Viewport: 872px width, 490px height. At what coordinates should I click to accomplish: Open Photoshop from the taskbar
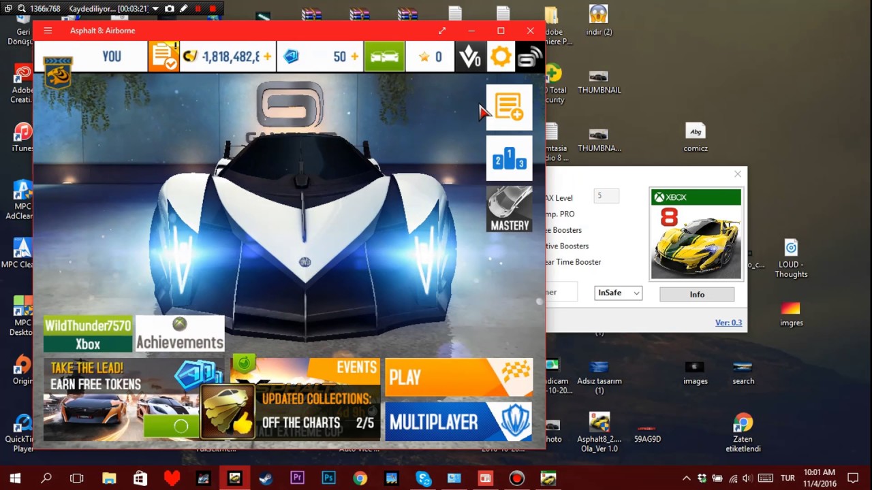pyautogui.click(x=328, y=478)
